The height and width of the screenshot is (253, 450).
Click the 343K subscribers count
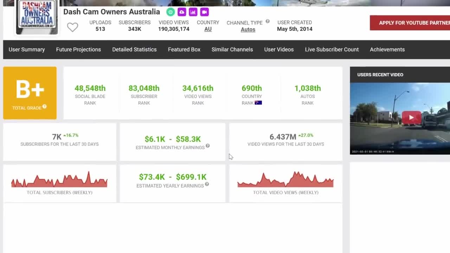coord(135,29)
